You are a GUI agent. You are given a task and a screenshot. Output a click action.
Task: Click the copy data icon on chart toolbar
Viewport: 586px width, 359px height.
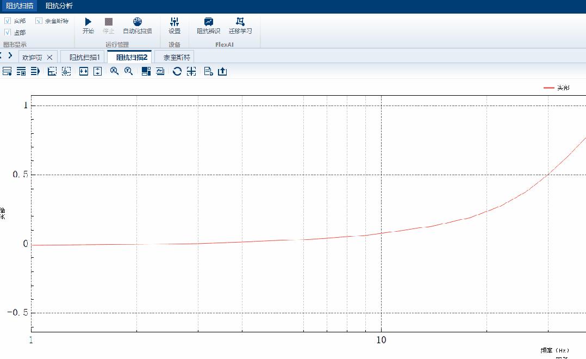coord(206,71)
